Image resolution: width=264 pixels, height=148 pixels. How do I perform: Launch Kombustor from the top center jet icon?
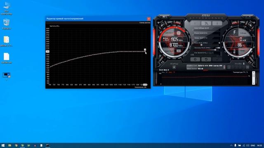[x=206, y=23]
